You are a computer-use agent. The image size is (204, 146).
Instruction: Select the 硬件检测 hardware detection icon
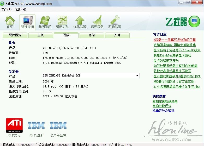click(27, 22)
